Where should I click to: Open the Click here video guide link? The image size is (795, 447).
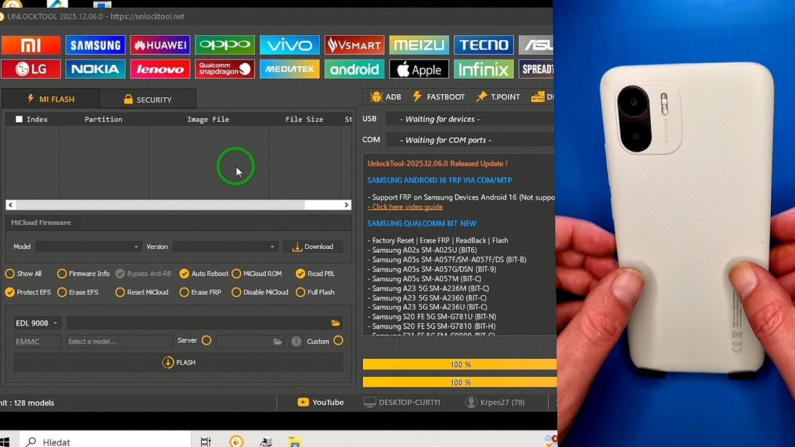pos(405,207)
